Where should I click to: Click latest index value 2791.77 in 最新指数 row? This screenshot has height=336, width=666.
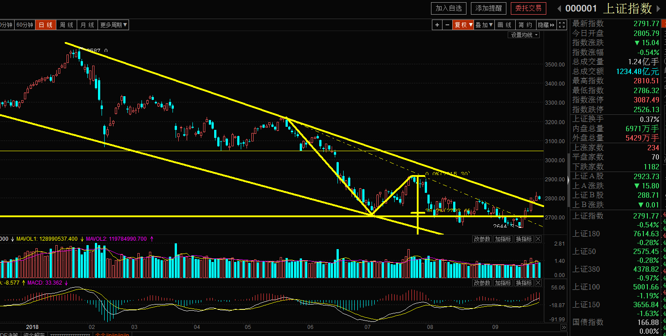click(x=646, y=23)
